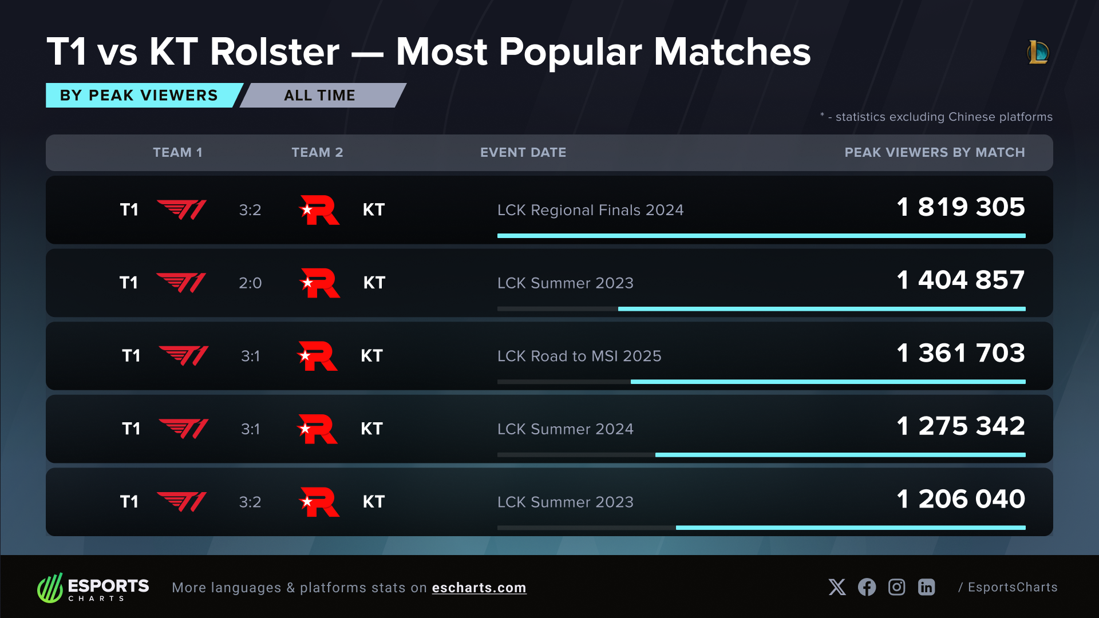This screenshot has height=618, width=1099.
Task: Select the BY PEAK VIEWERS tab
Action: (x=139, y=96)
